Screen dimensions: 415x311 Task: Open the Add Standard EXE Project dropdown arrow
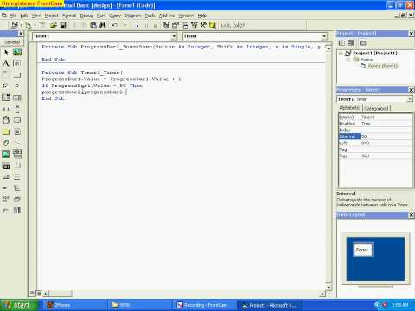tap(21, 25)
